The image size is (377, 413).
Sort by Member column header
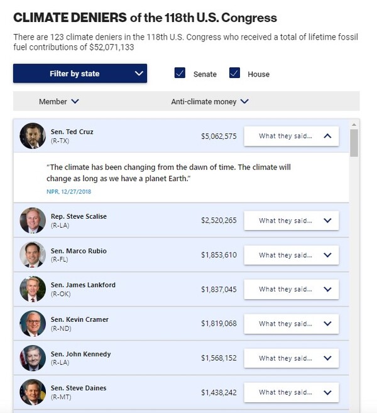59,101
